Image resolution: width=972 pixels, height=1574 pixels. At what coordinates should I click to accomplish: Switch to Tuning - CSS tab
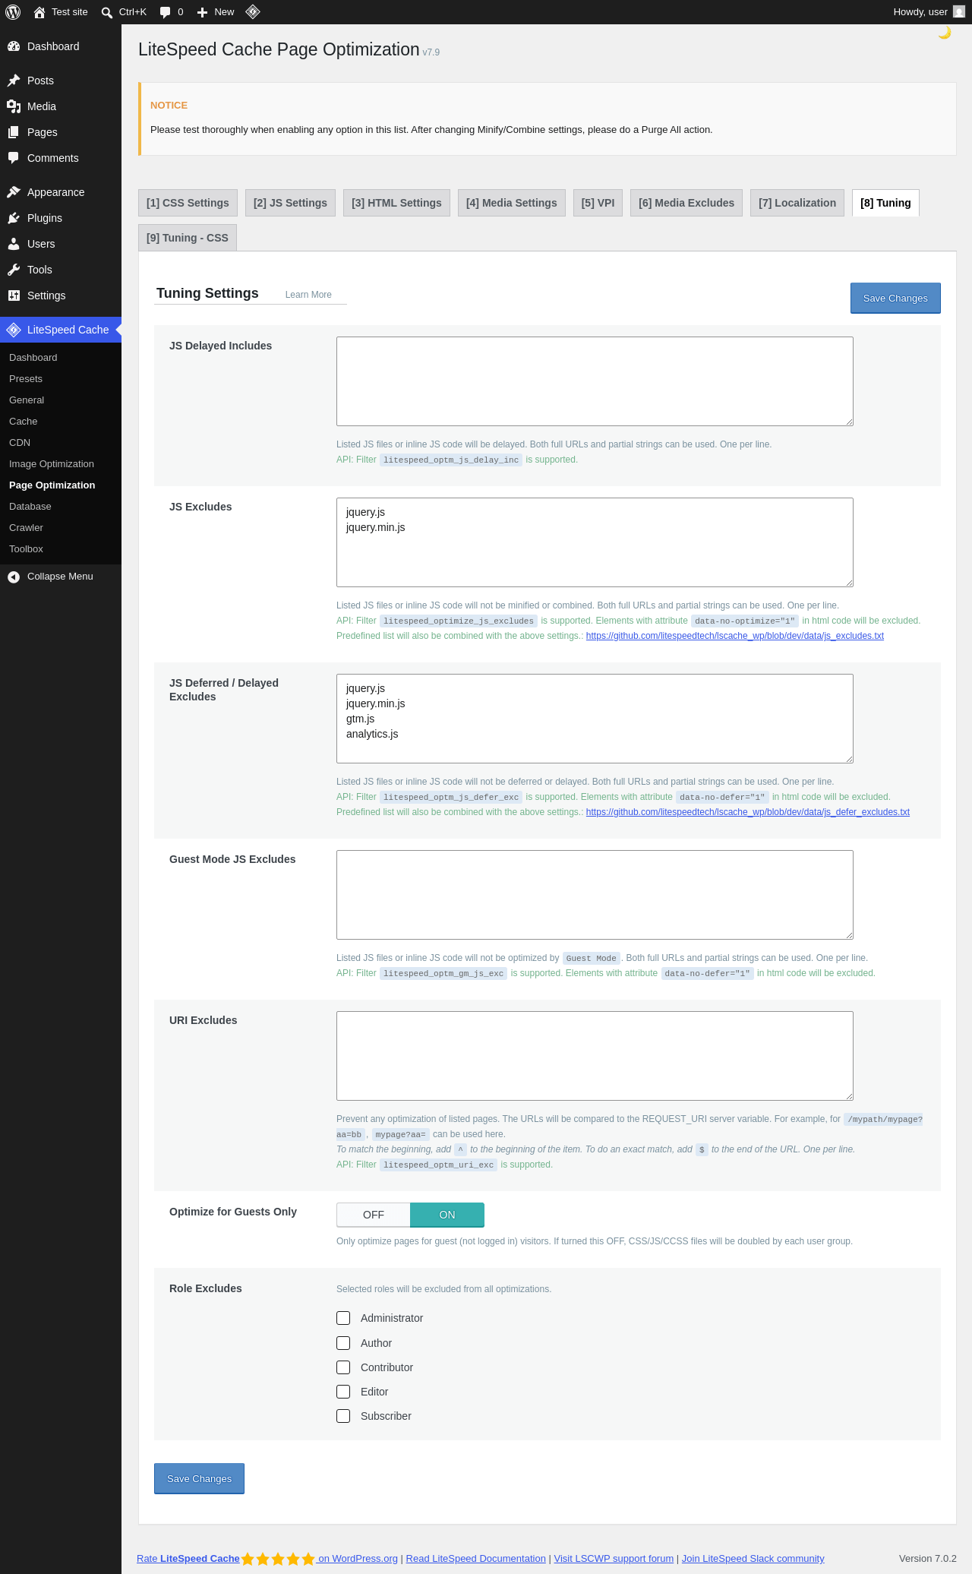(188, 238)
